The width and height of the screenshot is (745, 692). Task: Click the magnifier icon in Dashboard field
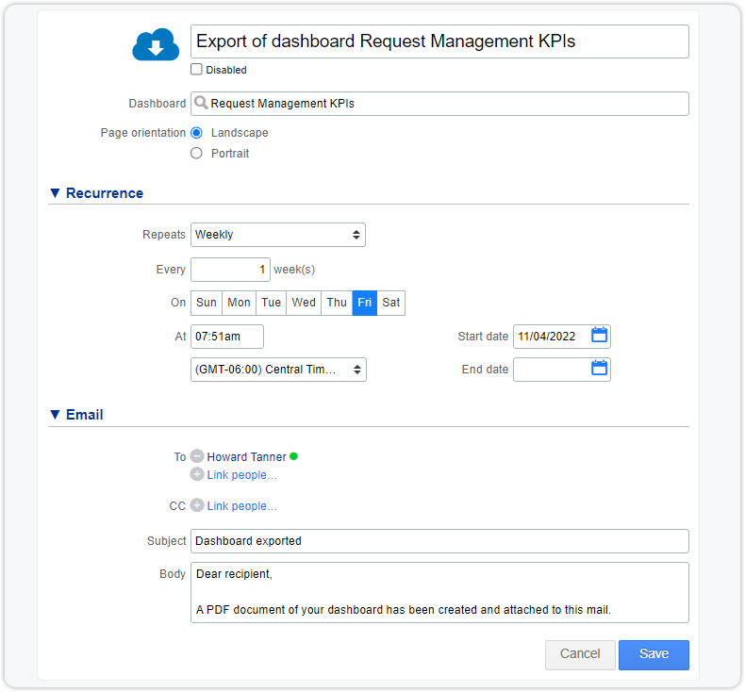click(x=201, y=103)
